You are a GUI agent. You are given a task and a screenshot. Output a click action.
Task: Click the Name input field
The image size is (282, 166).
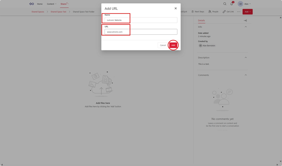pos(141,20)
